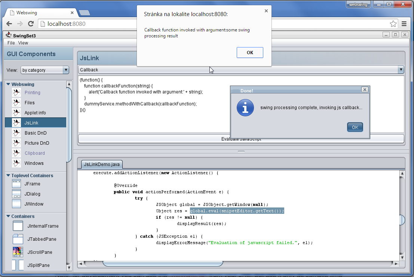The image size is (414, 277).
Task: Select the JScrollPane demo icon
Action: click(18, 252)
